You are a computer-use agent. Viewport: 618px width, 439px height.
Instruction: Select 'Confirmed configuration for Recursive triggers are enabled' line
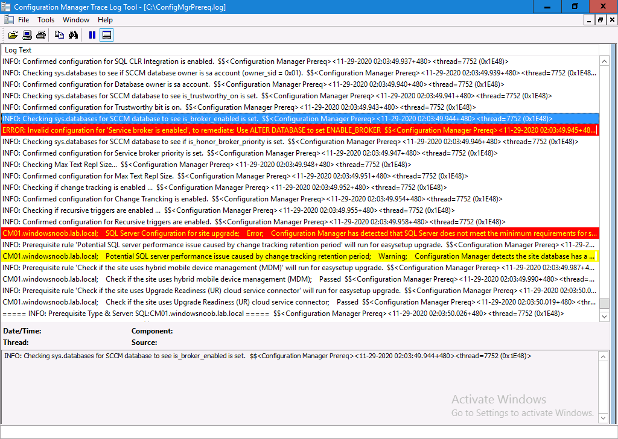300,222
